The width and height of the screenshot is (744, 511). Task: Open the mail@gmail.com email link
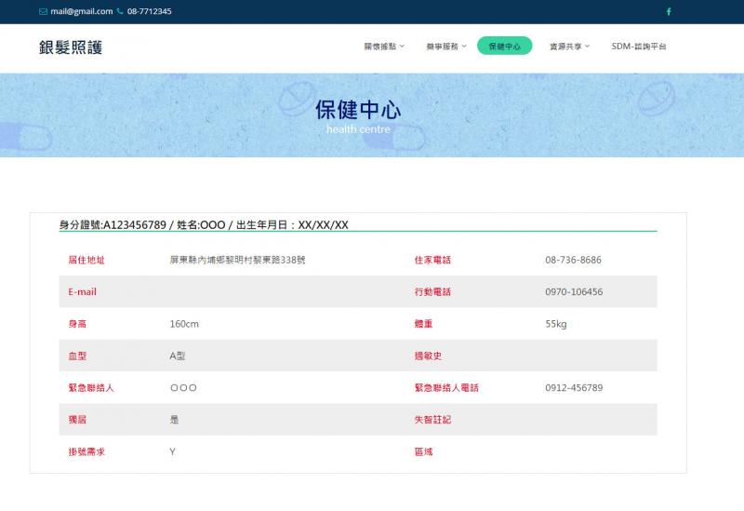pos(81,12)
